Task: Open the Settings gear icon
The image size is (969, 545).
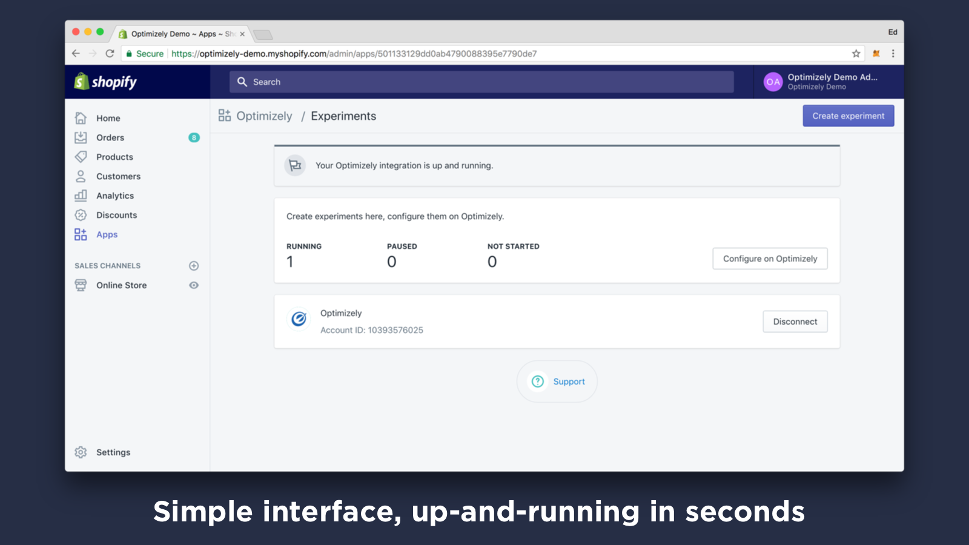Action: (81, 452)
